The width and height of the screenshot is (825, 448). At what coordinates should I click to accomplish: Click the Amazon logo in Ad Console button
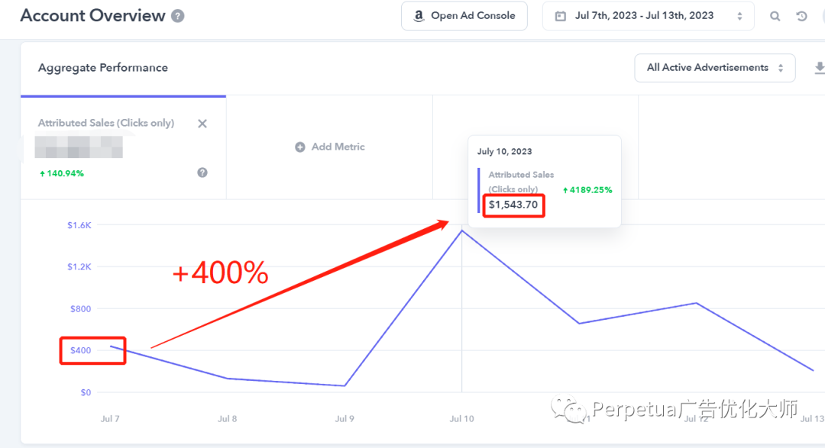[x=419, y=16]
